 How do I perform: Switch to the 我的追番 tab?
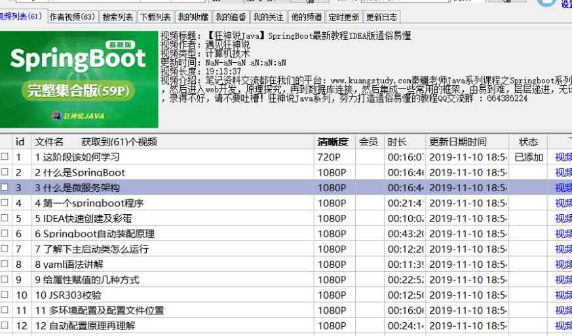[x=231, y=17]
